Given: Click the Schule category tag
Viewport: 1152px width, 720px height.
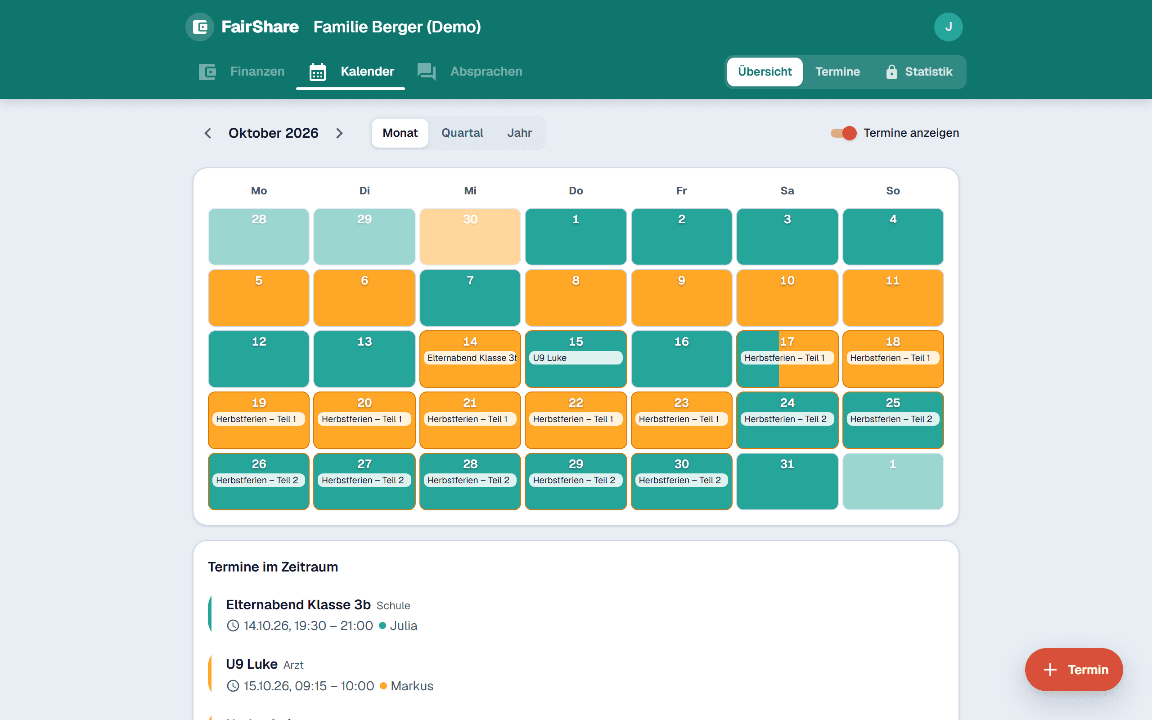Looking at the screenshot, I should (x=393, y=606).
